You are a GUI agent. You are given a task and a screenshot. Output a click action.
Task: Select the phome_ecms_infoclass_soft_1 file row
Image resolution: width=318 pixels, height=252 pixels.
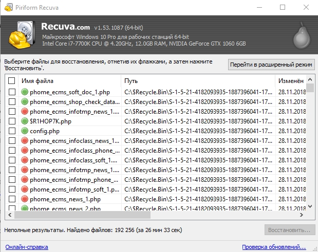tap(72, 160)
